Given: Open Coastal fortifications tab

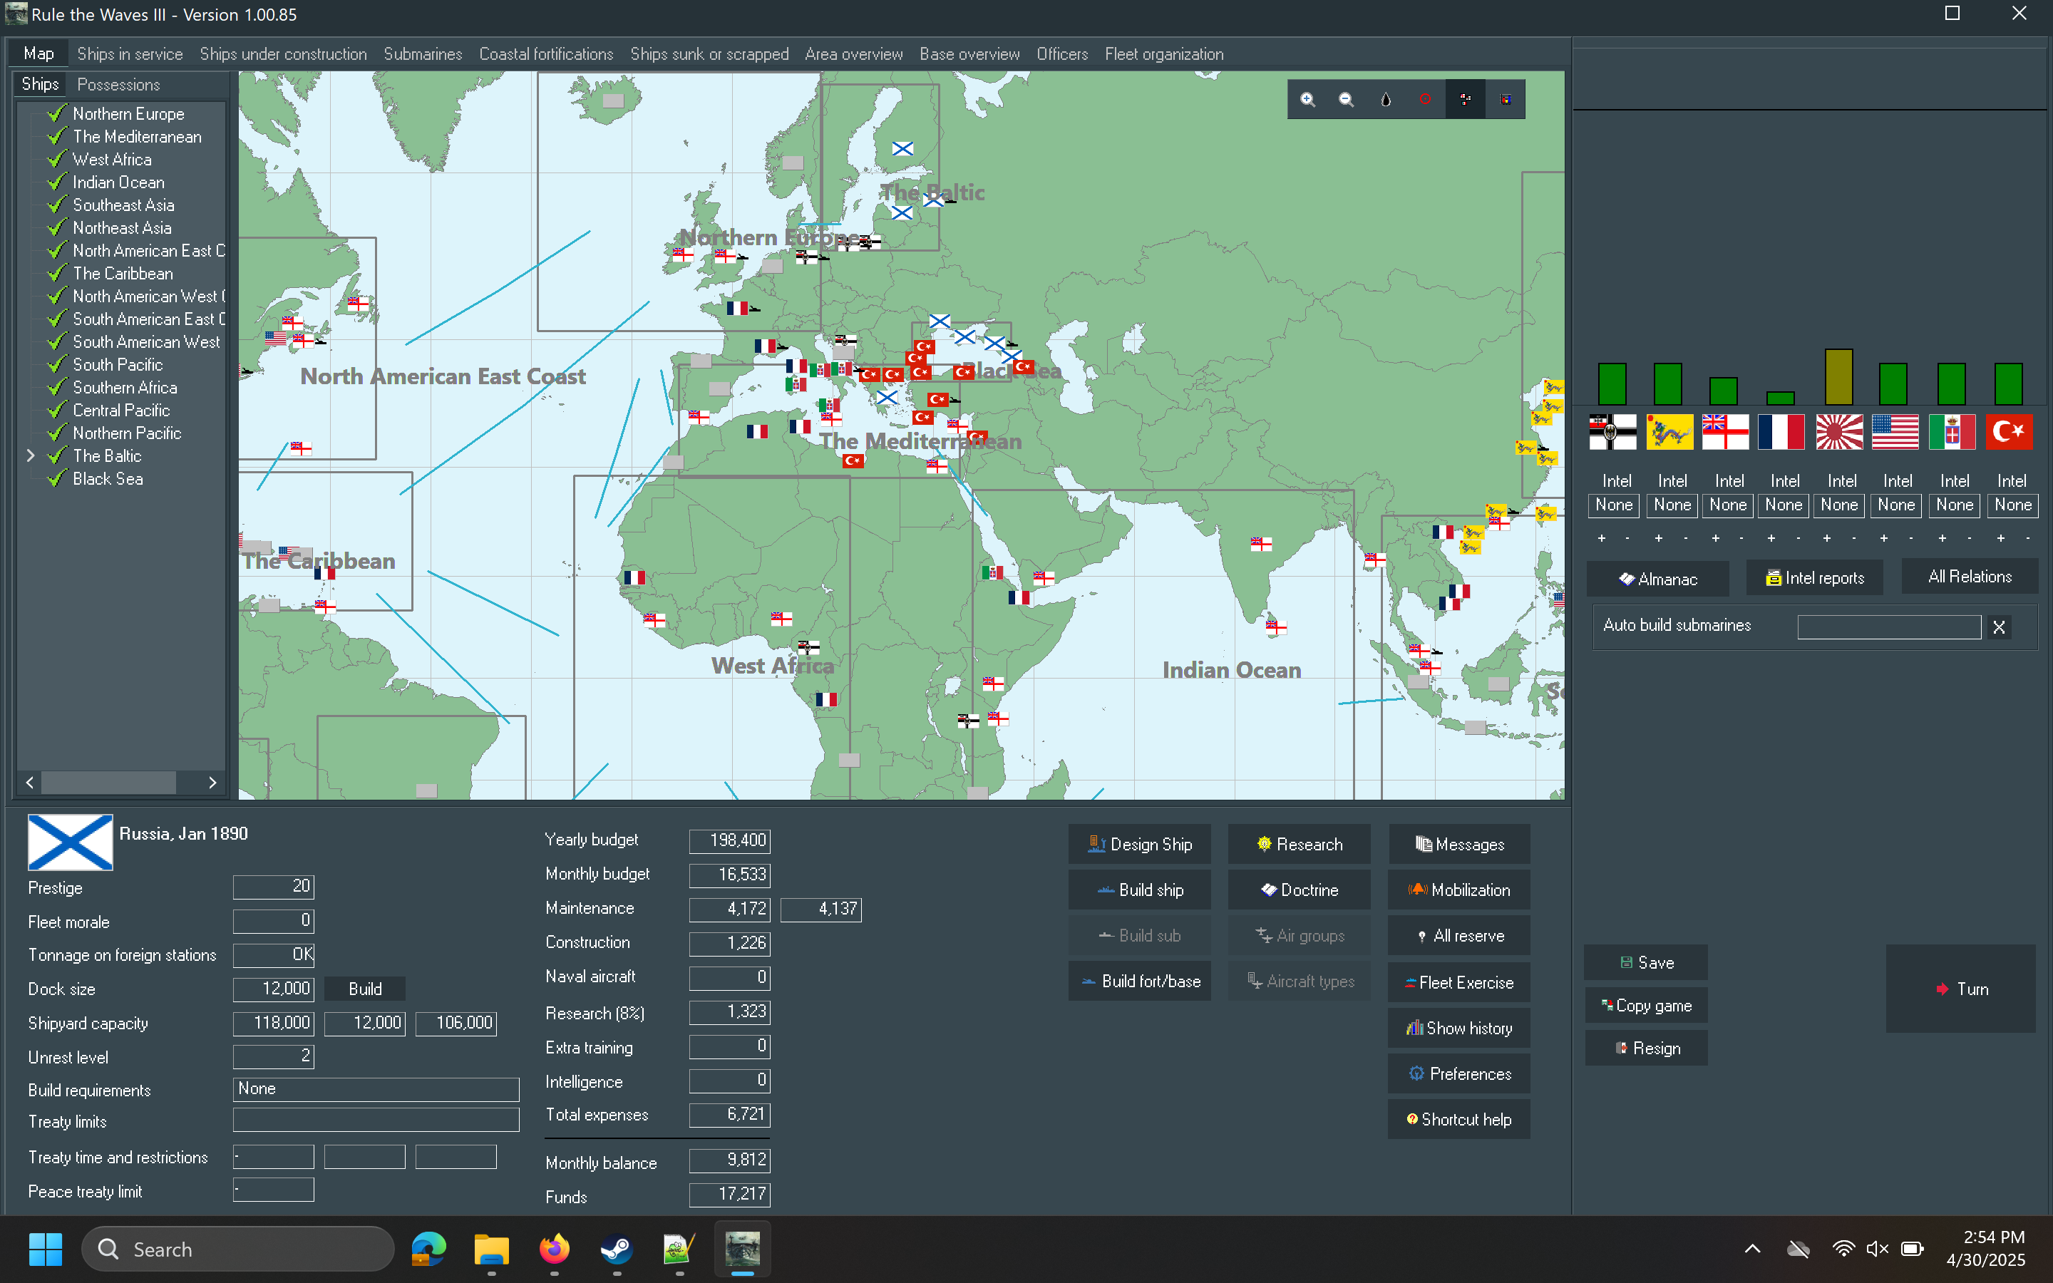Looking at the screenshot, I should coord(546,54).
